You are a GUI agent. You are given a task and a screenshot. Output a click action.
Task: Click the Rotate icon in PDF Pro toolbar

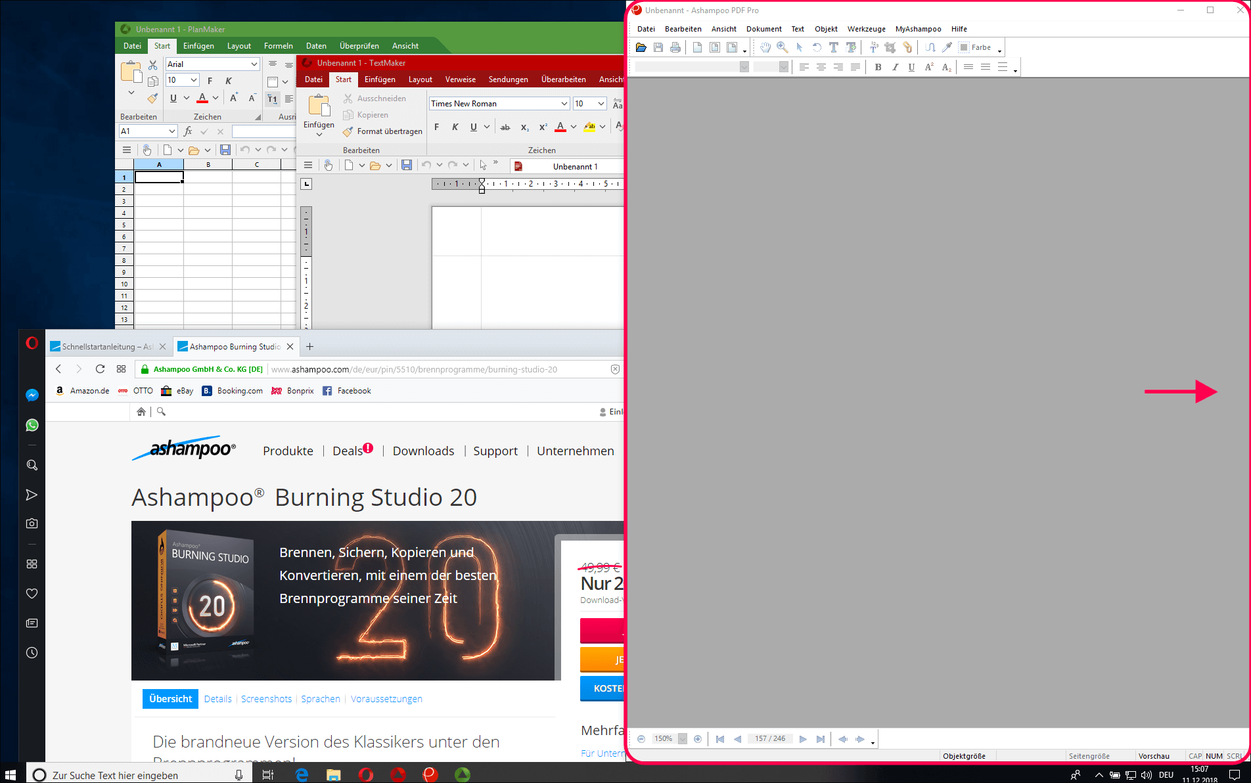click(x=817, y=47)
